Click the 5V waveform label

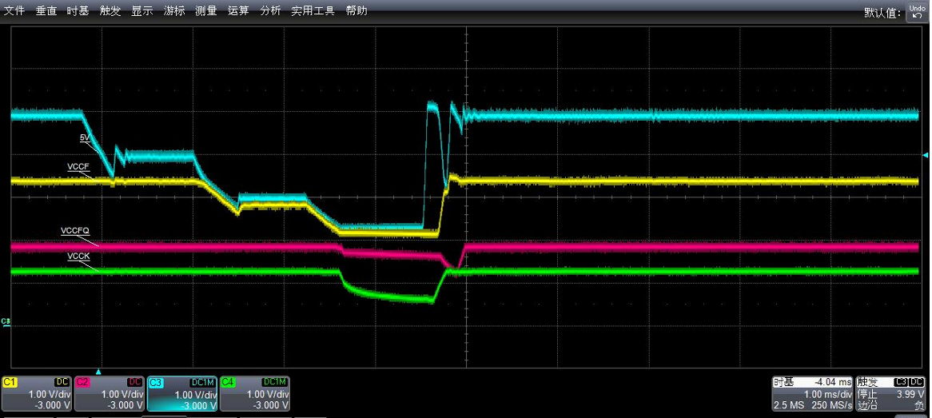[86, 137]
